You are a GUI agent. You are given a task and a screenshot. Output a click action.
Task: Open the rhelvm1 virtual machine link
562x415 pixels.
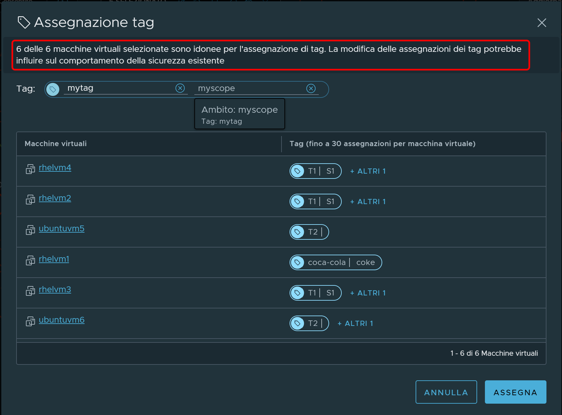(54, 259)
